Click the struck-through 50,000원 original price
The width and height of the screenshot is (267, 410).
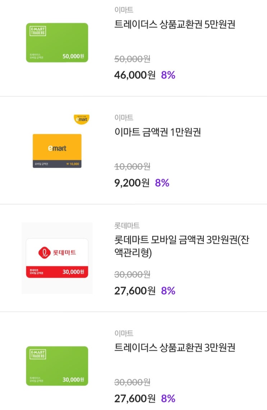[x=132, y=59]
